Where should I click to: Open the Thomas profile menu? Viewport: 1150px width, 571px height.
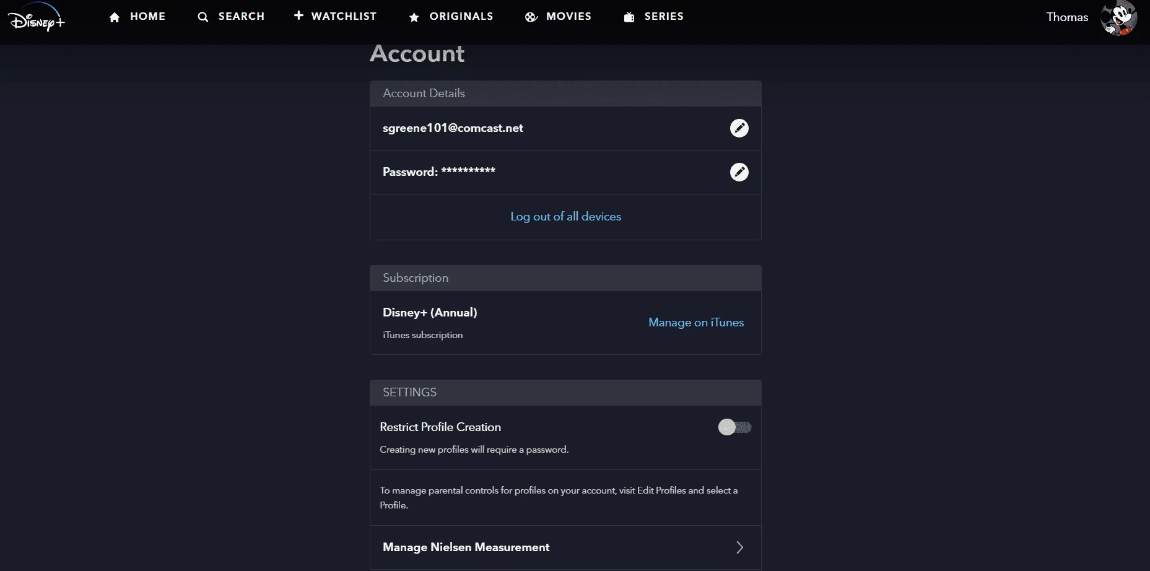[x=1067, y=17]
